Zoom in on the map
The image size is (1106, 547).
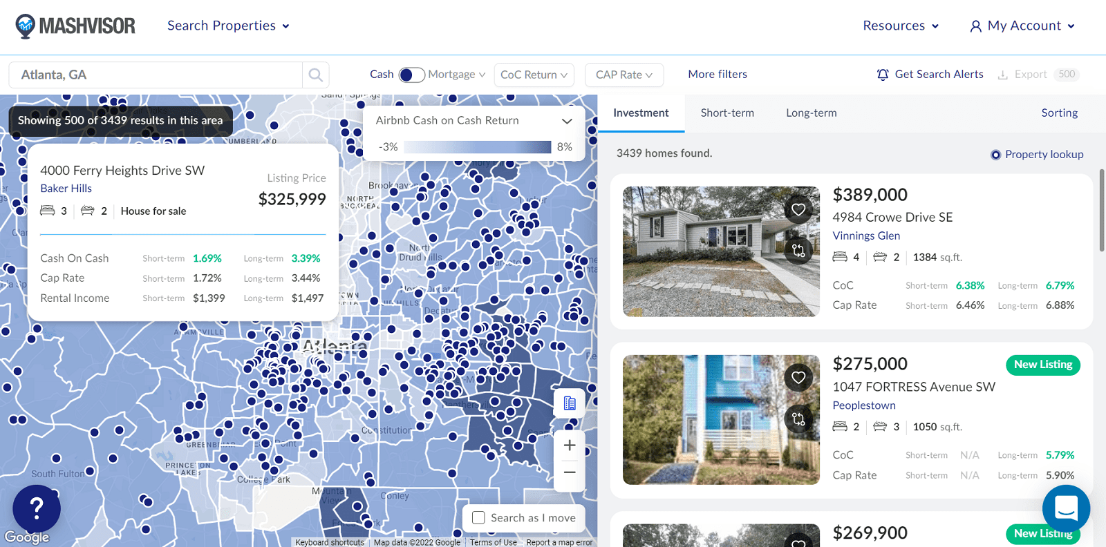coord(570,445)
